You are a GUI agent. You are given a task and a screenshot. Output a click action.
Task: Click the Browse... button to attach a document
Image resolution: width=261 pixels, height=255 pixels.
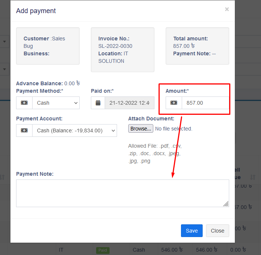141,129
